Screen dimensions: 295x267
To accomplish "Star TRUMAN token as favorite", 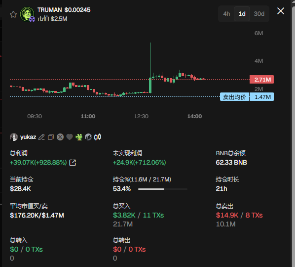I will click(x=13, y=14).
